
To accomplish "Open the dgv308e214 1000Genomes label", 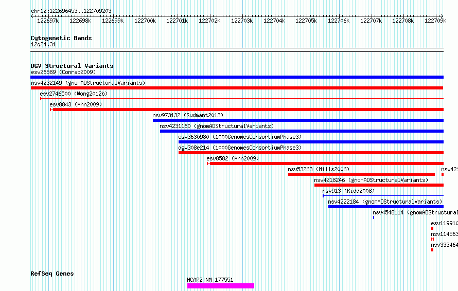I will (x=240, y=148).
